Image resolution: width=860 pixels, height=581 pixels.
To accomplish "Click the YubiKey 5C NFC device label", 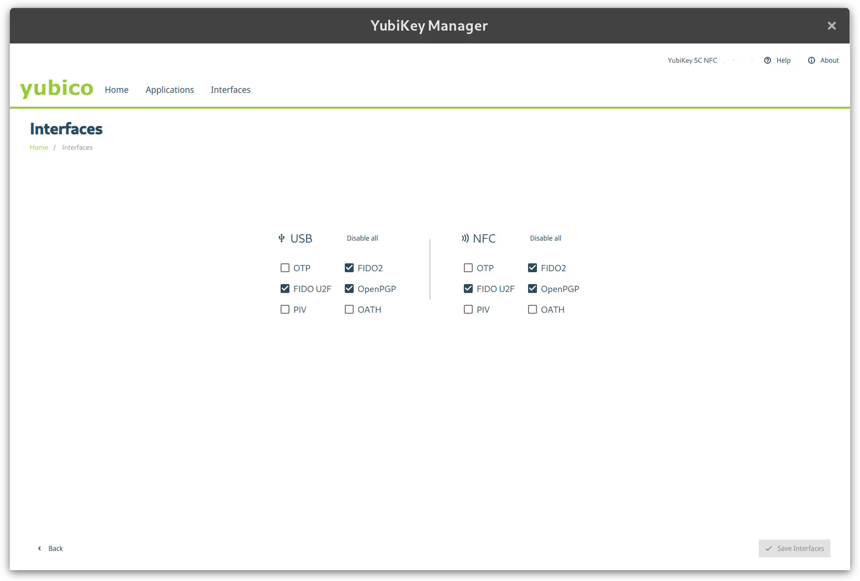I will click(x=692, y=60).
